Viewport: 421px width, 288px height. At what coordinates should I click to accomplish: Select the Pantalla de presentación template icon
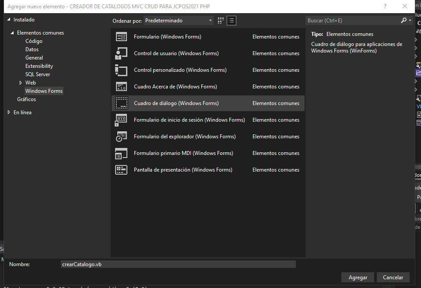coord(121,170)
